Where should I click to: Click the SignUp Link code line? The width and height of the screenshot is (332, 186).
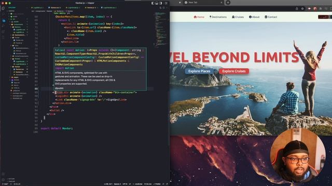coord(91,100)
